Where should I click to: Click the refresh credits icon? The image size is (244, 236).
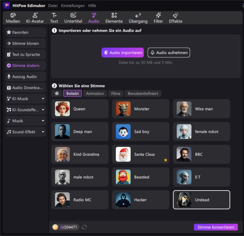(x=84, y=227)
